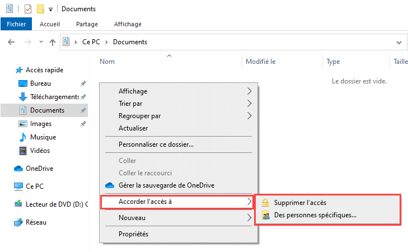Open the quick access toolbar customize arrow
408x252 pixels.
51,10
